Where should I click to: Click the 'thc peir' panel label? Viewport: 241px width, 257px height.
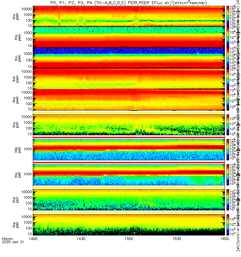pos(18,175)
